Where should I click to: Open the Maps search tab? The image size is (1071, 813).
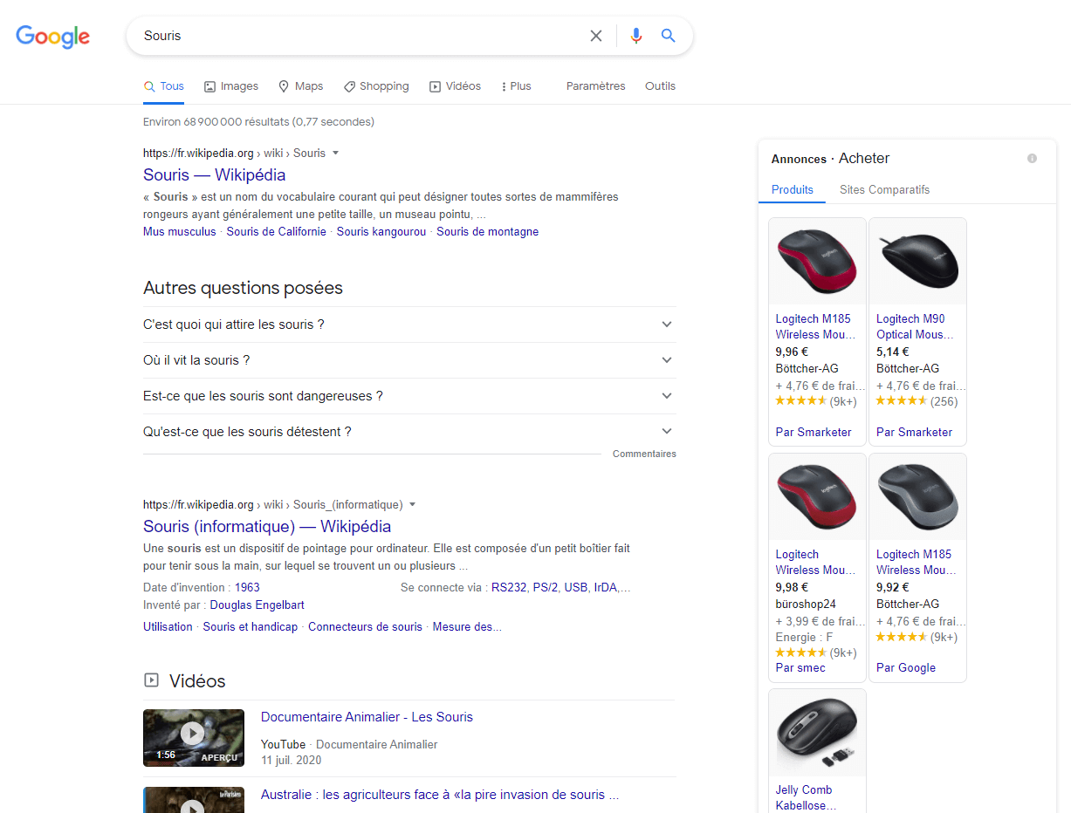click(x=300, y=86)
